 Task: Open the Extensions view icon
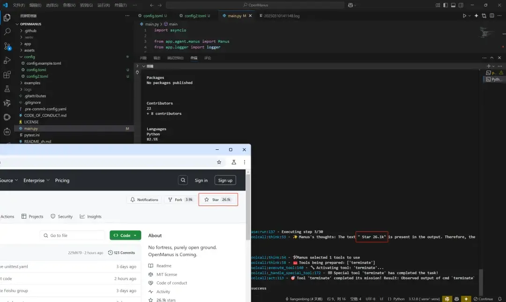7,74
